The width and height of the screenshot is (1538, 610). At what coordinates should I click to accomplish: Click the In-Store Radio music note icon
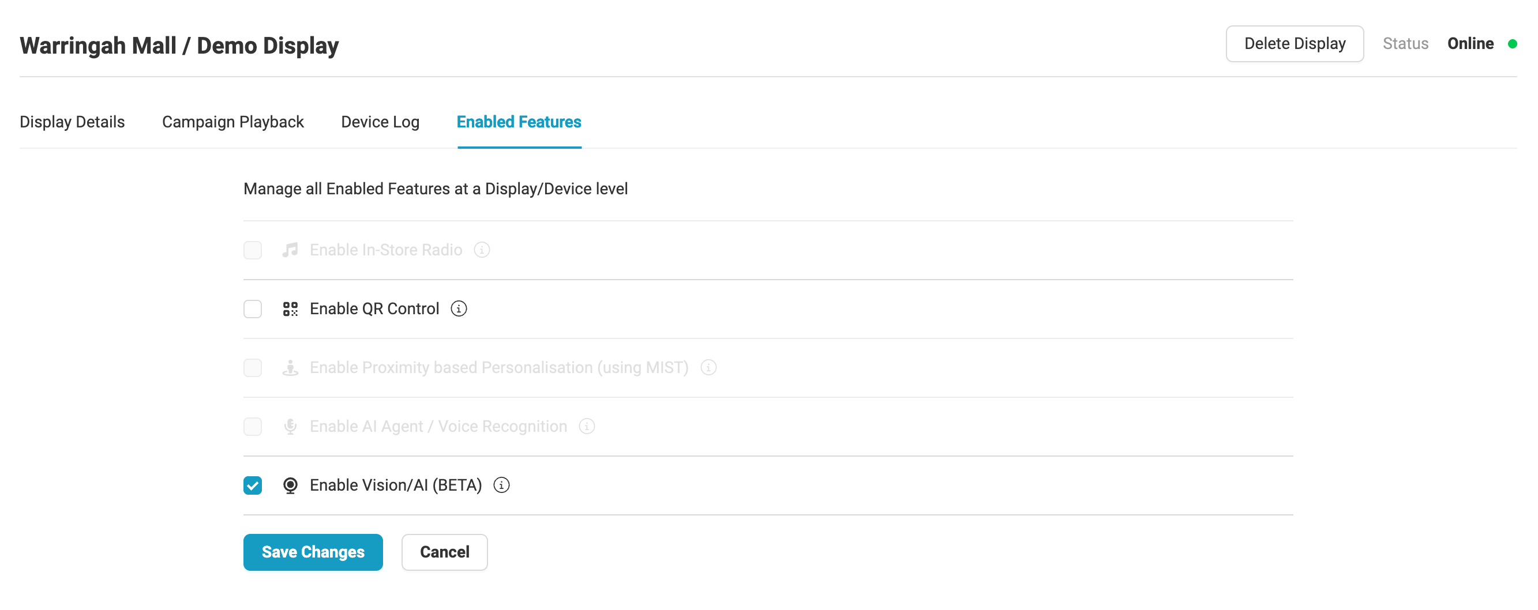[290, 250]
